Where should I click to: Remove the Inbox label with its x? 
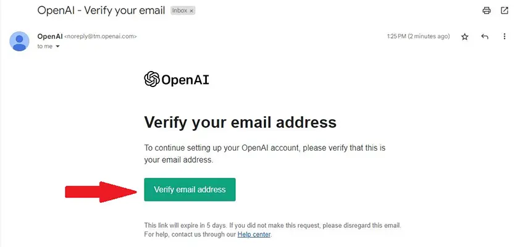(x=191, y=11)
